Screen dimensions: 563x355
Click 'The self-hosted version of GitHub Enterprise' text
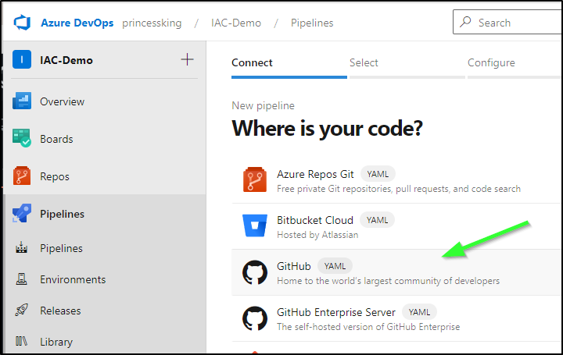point(368,327)
